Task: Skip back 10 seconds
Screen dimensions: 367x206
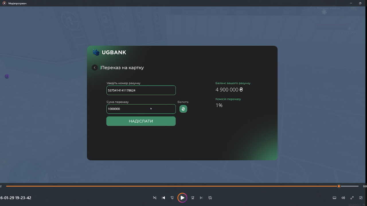Action: 172,198
